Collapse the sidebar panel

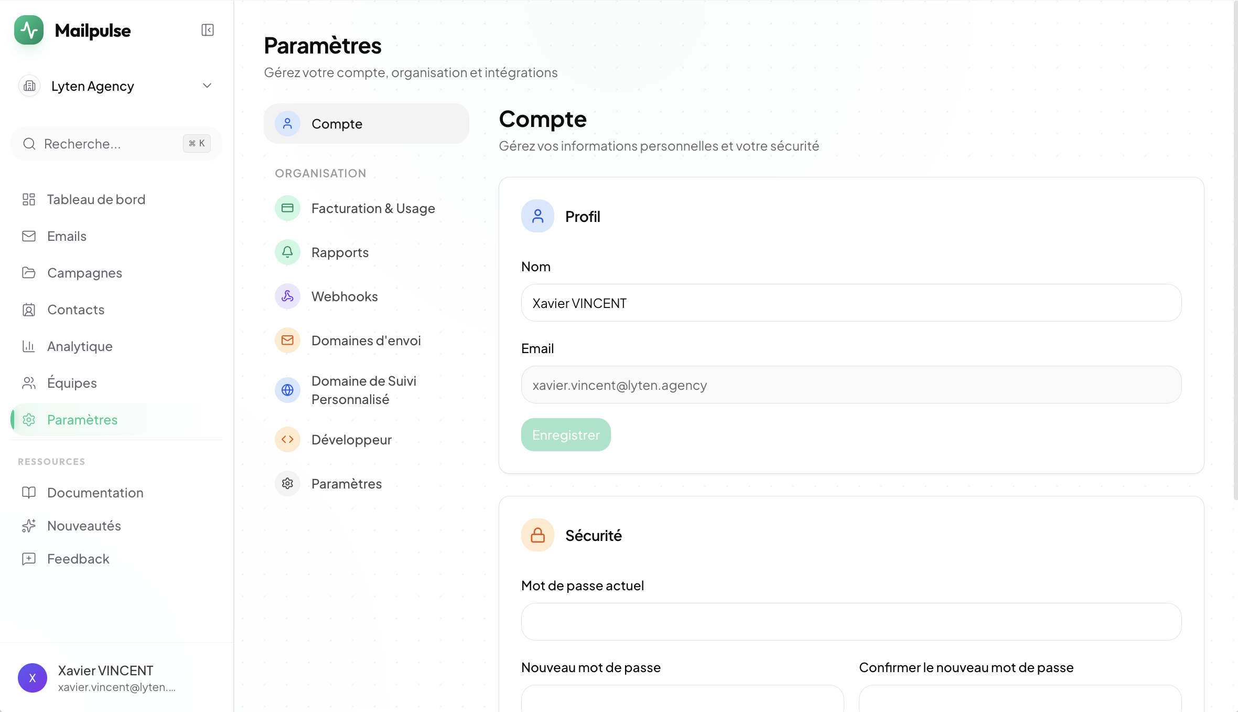[207, 30]
